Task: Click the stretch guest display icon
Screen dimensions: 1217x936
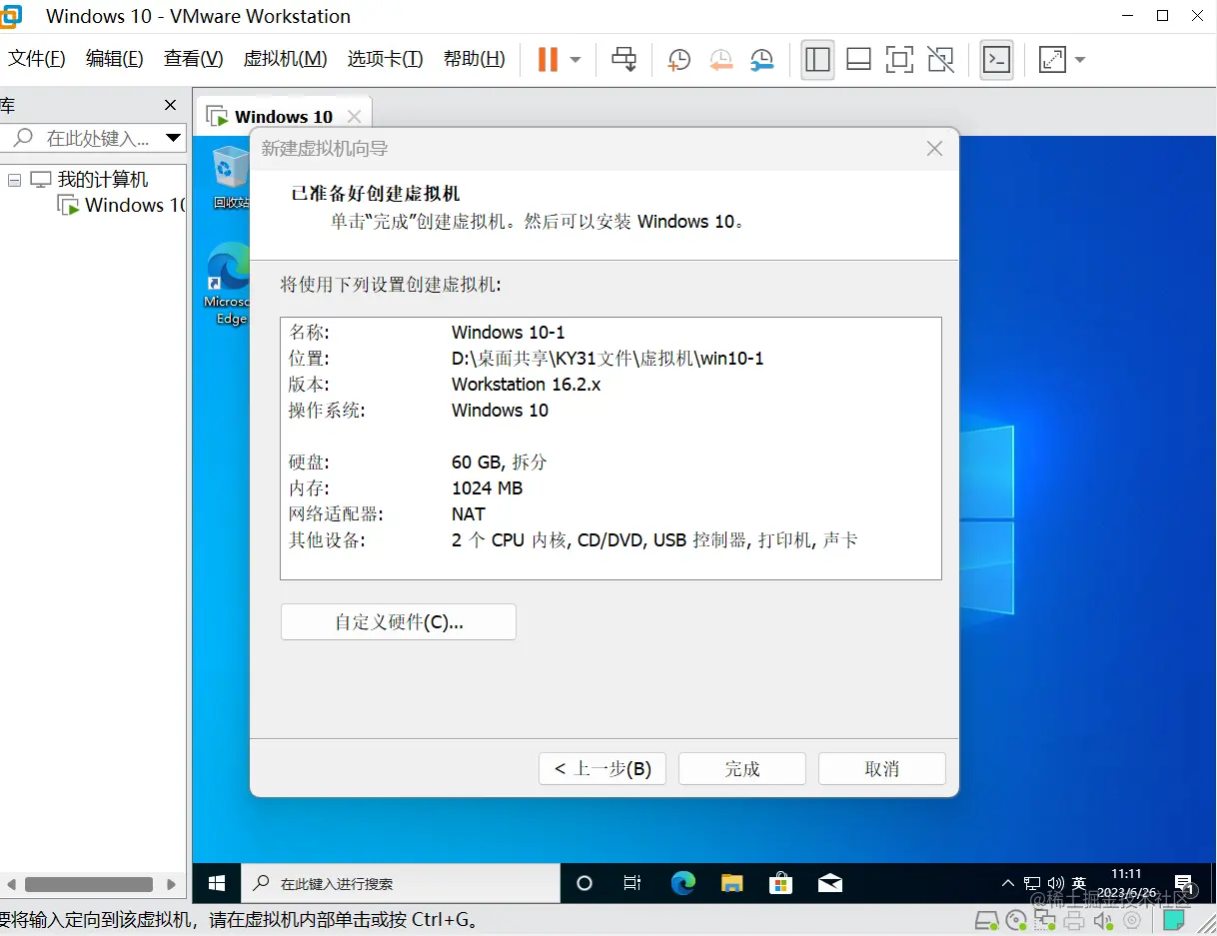Action: [1052, 60]
